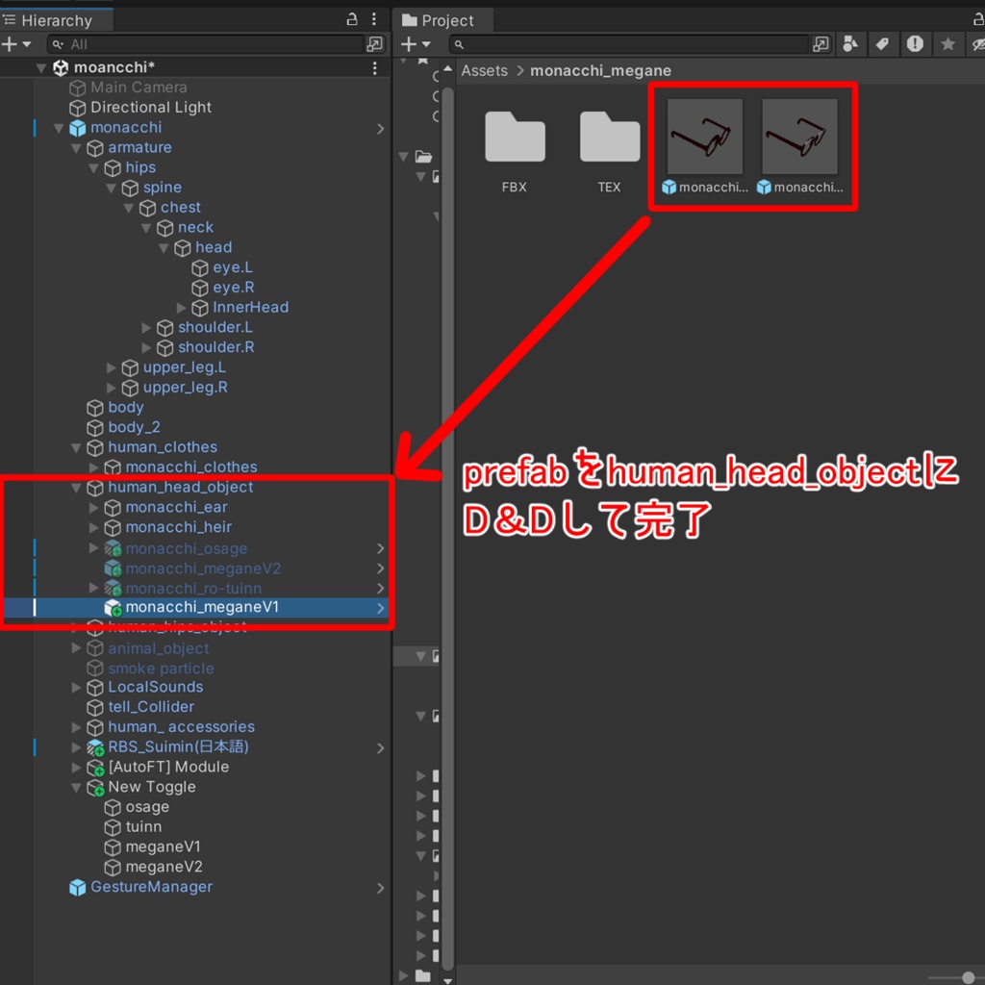Toggle the hidden packages eye icon
985x985 pixels.
[977, 44]
